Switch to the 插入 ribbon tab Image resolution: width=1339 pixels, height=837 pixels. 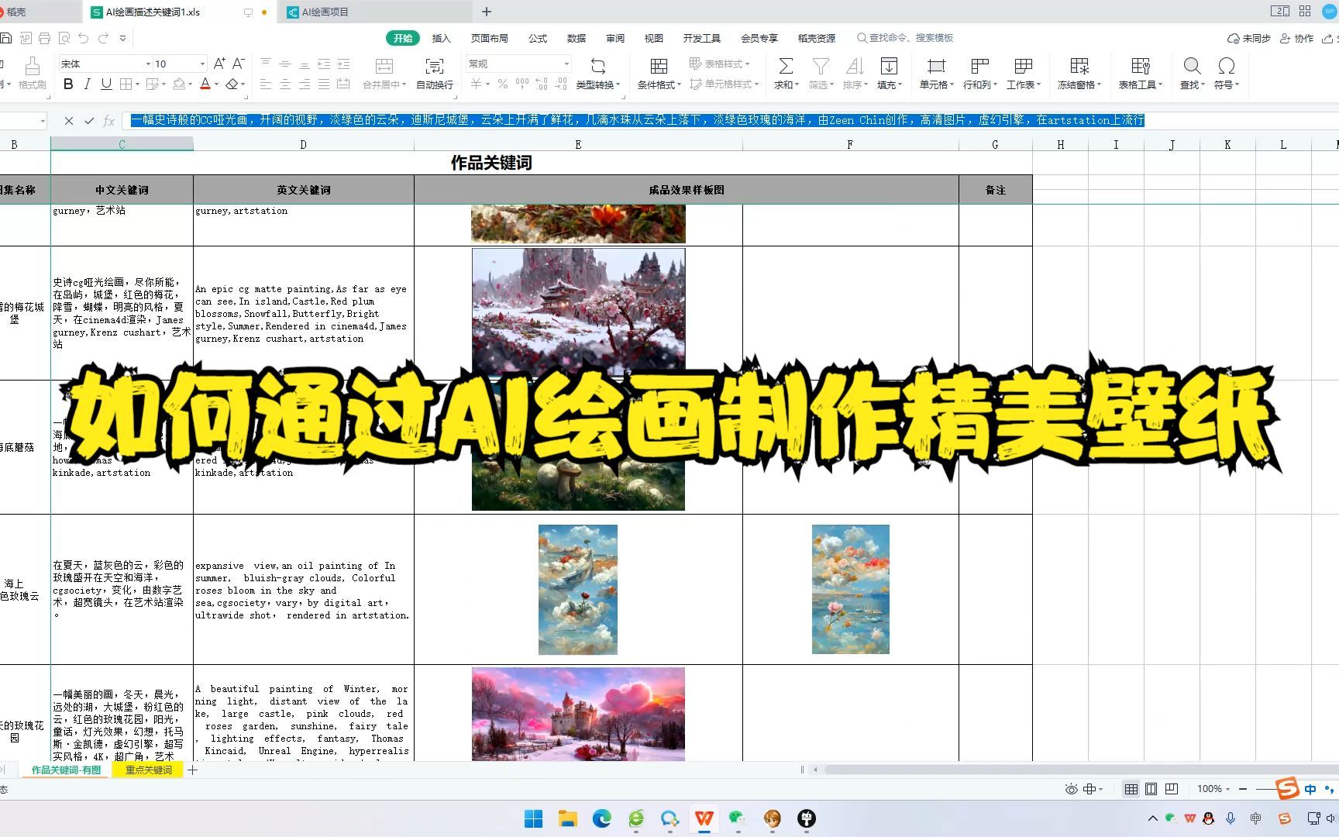[x=441, y=37]
